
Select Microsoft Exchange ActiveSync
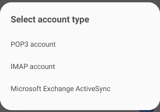pyautogui.click(x=61, y=89)
